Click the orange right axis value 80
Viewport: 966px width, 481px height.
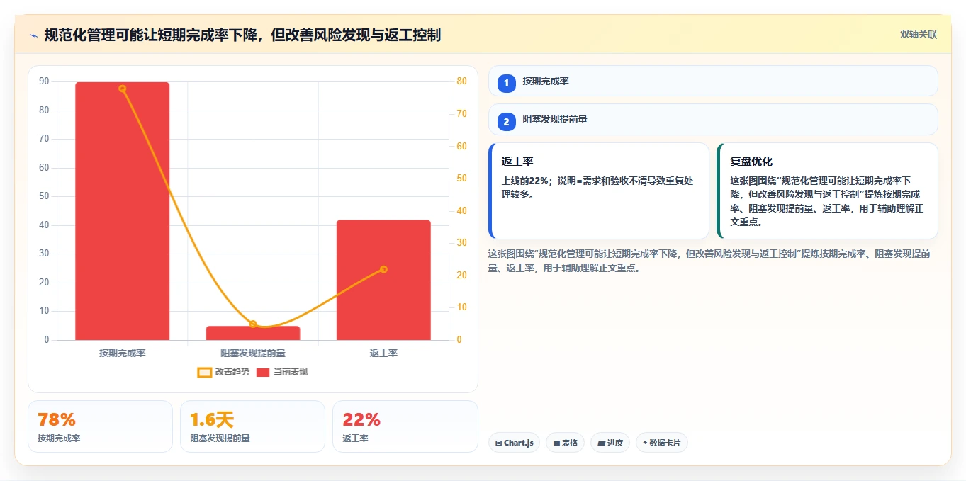[x=461, y=81]
